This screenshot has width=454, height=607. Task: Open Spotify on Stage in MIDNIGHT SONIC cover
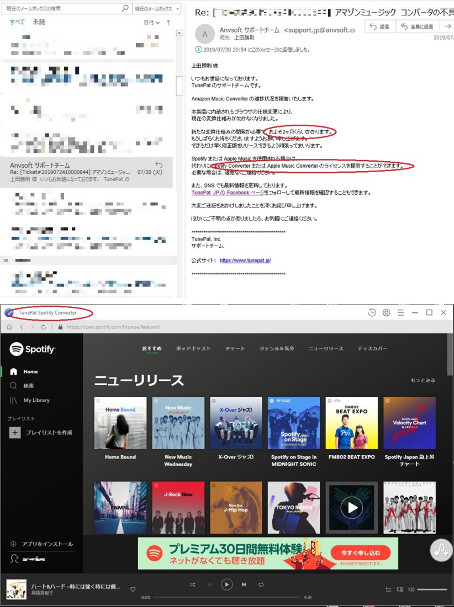click(x=294, y=423)
